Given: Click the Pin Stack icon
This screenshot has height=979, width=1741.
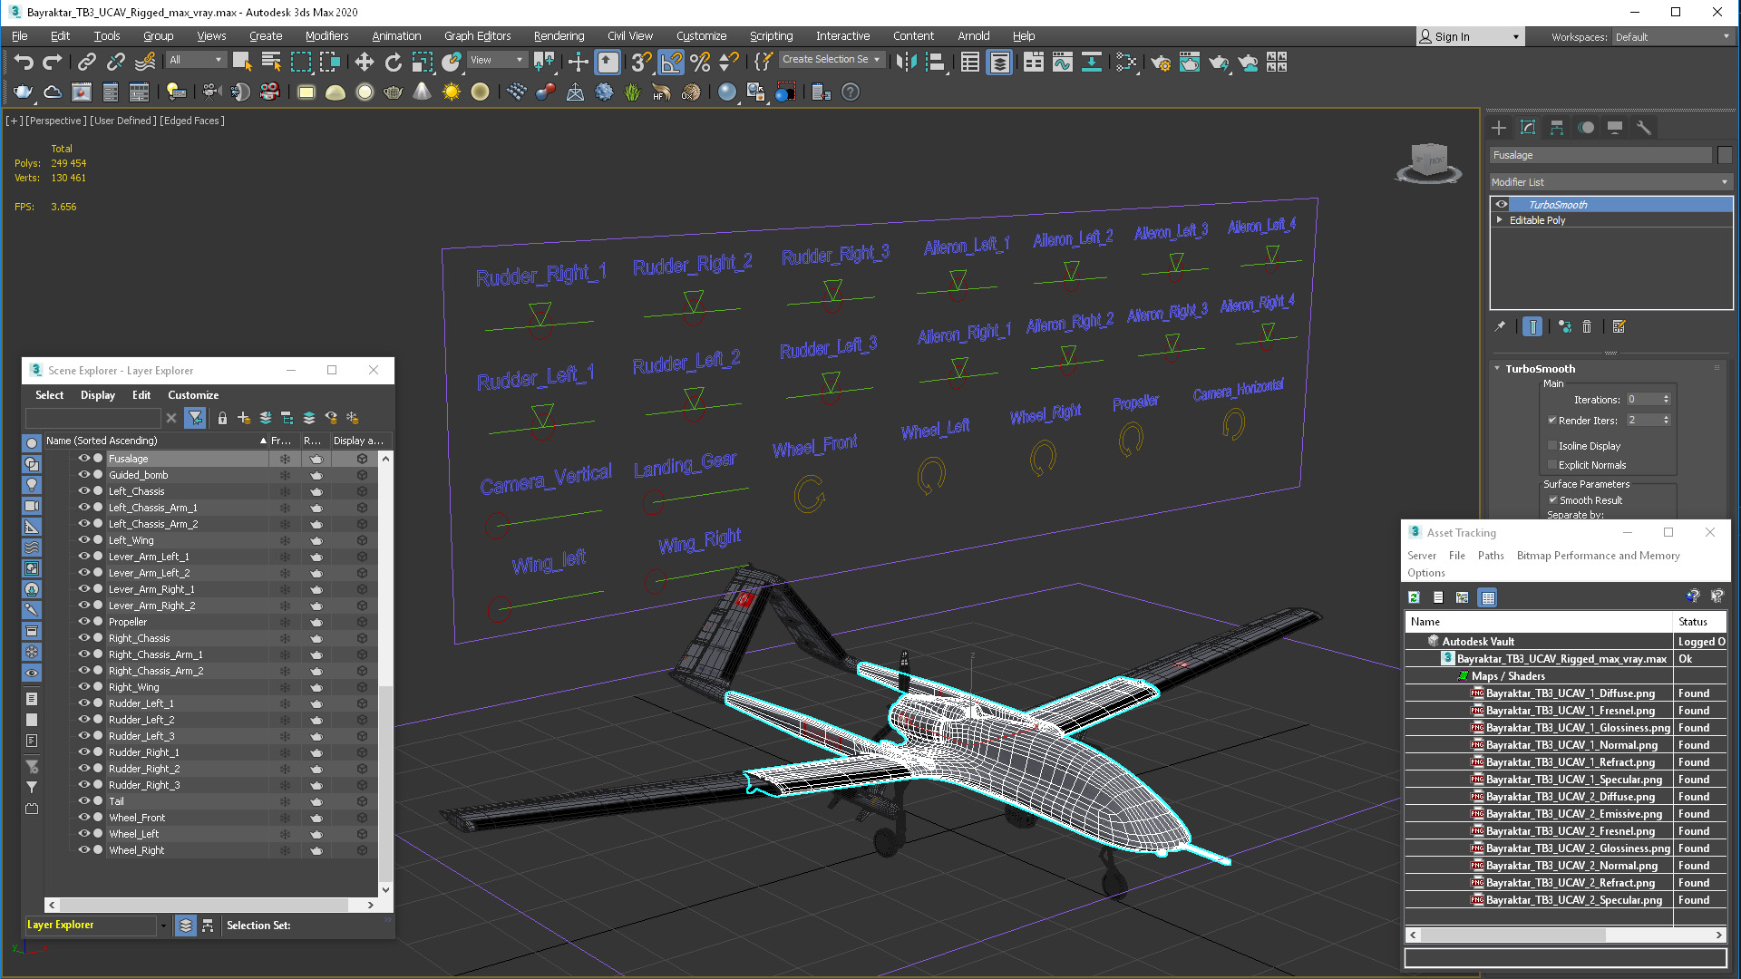Looking at the screenshot, I should pyautogui.click(x=1501, y=326).
